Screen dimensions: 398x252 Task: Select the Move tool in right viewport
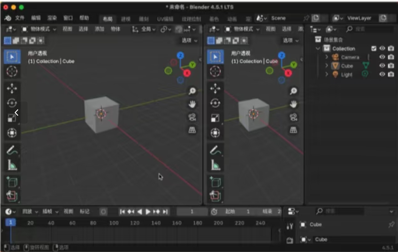pos(215,88)
